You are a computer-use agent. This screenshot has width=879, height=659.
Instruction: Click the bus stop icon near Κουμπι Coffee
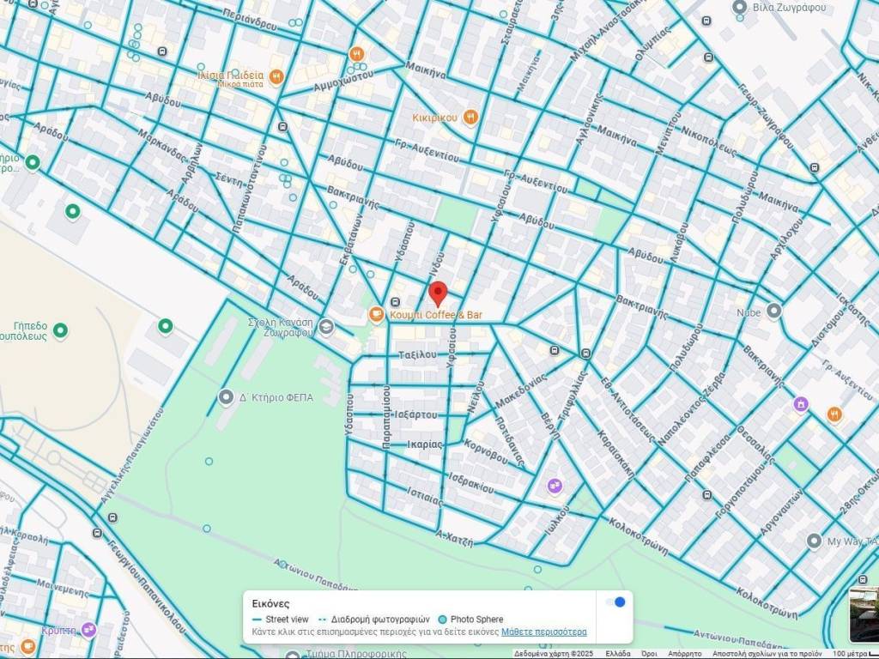click(395, 302)
